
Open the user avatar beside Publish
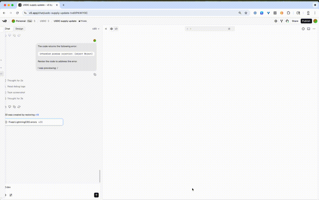315,21
